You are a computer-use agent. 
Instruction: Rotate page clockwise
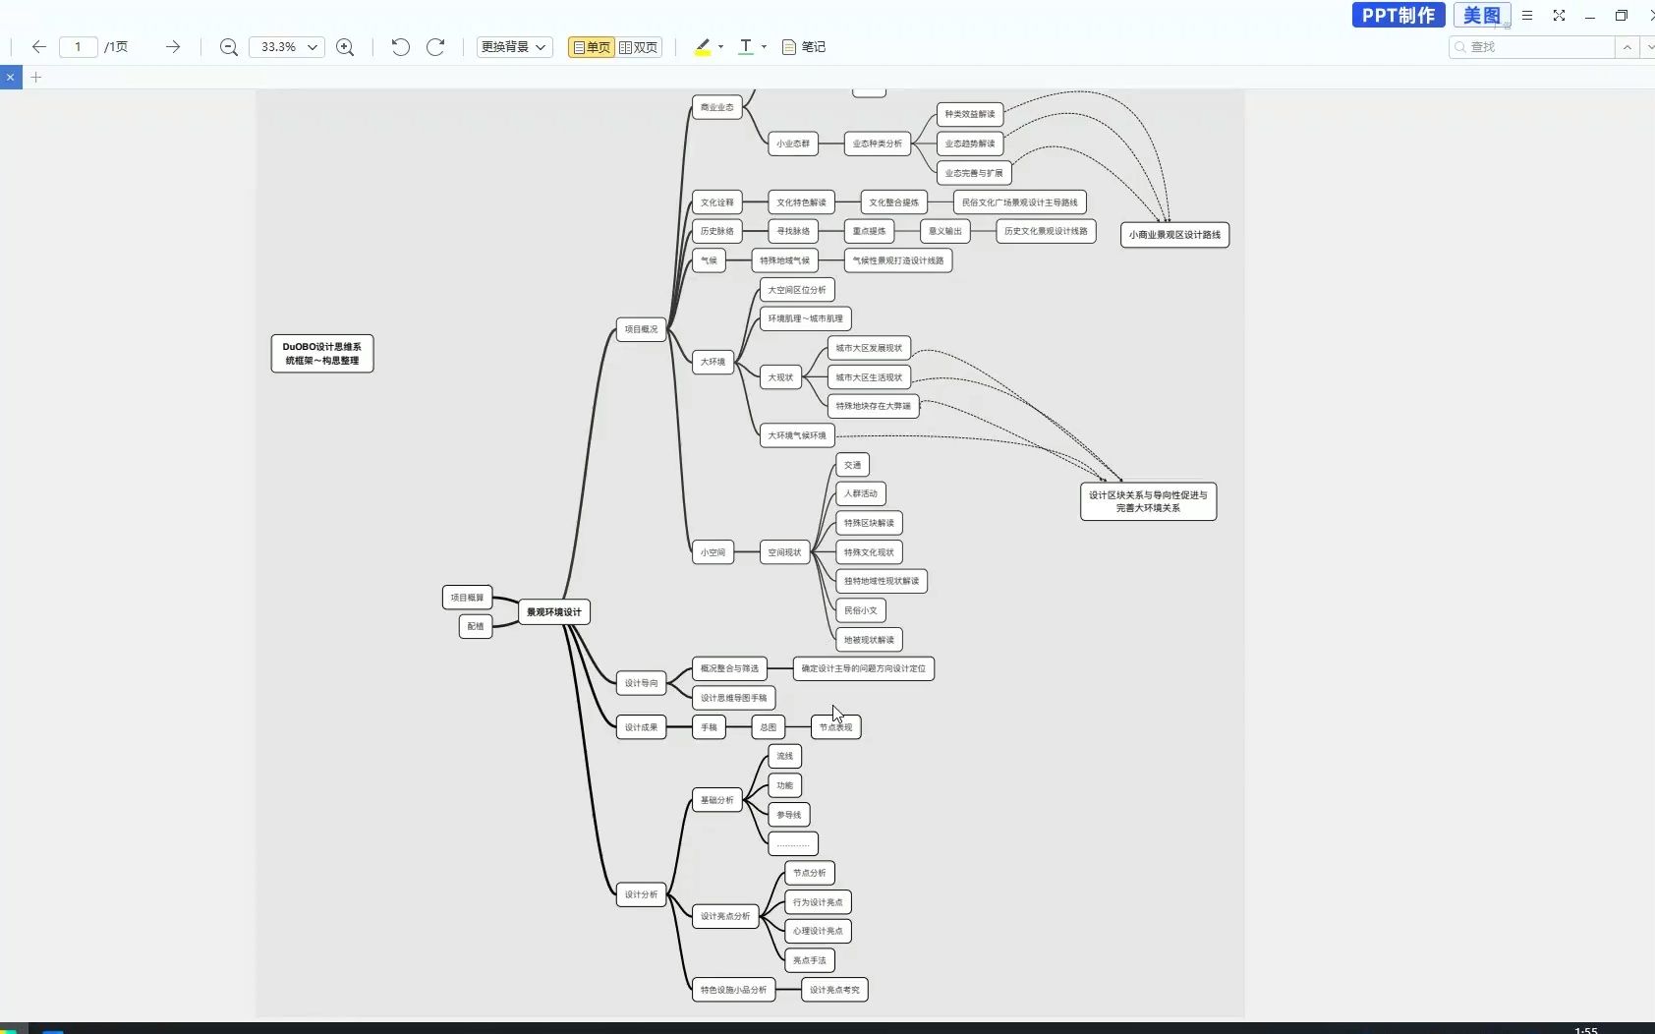435,46
